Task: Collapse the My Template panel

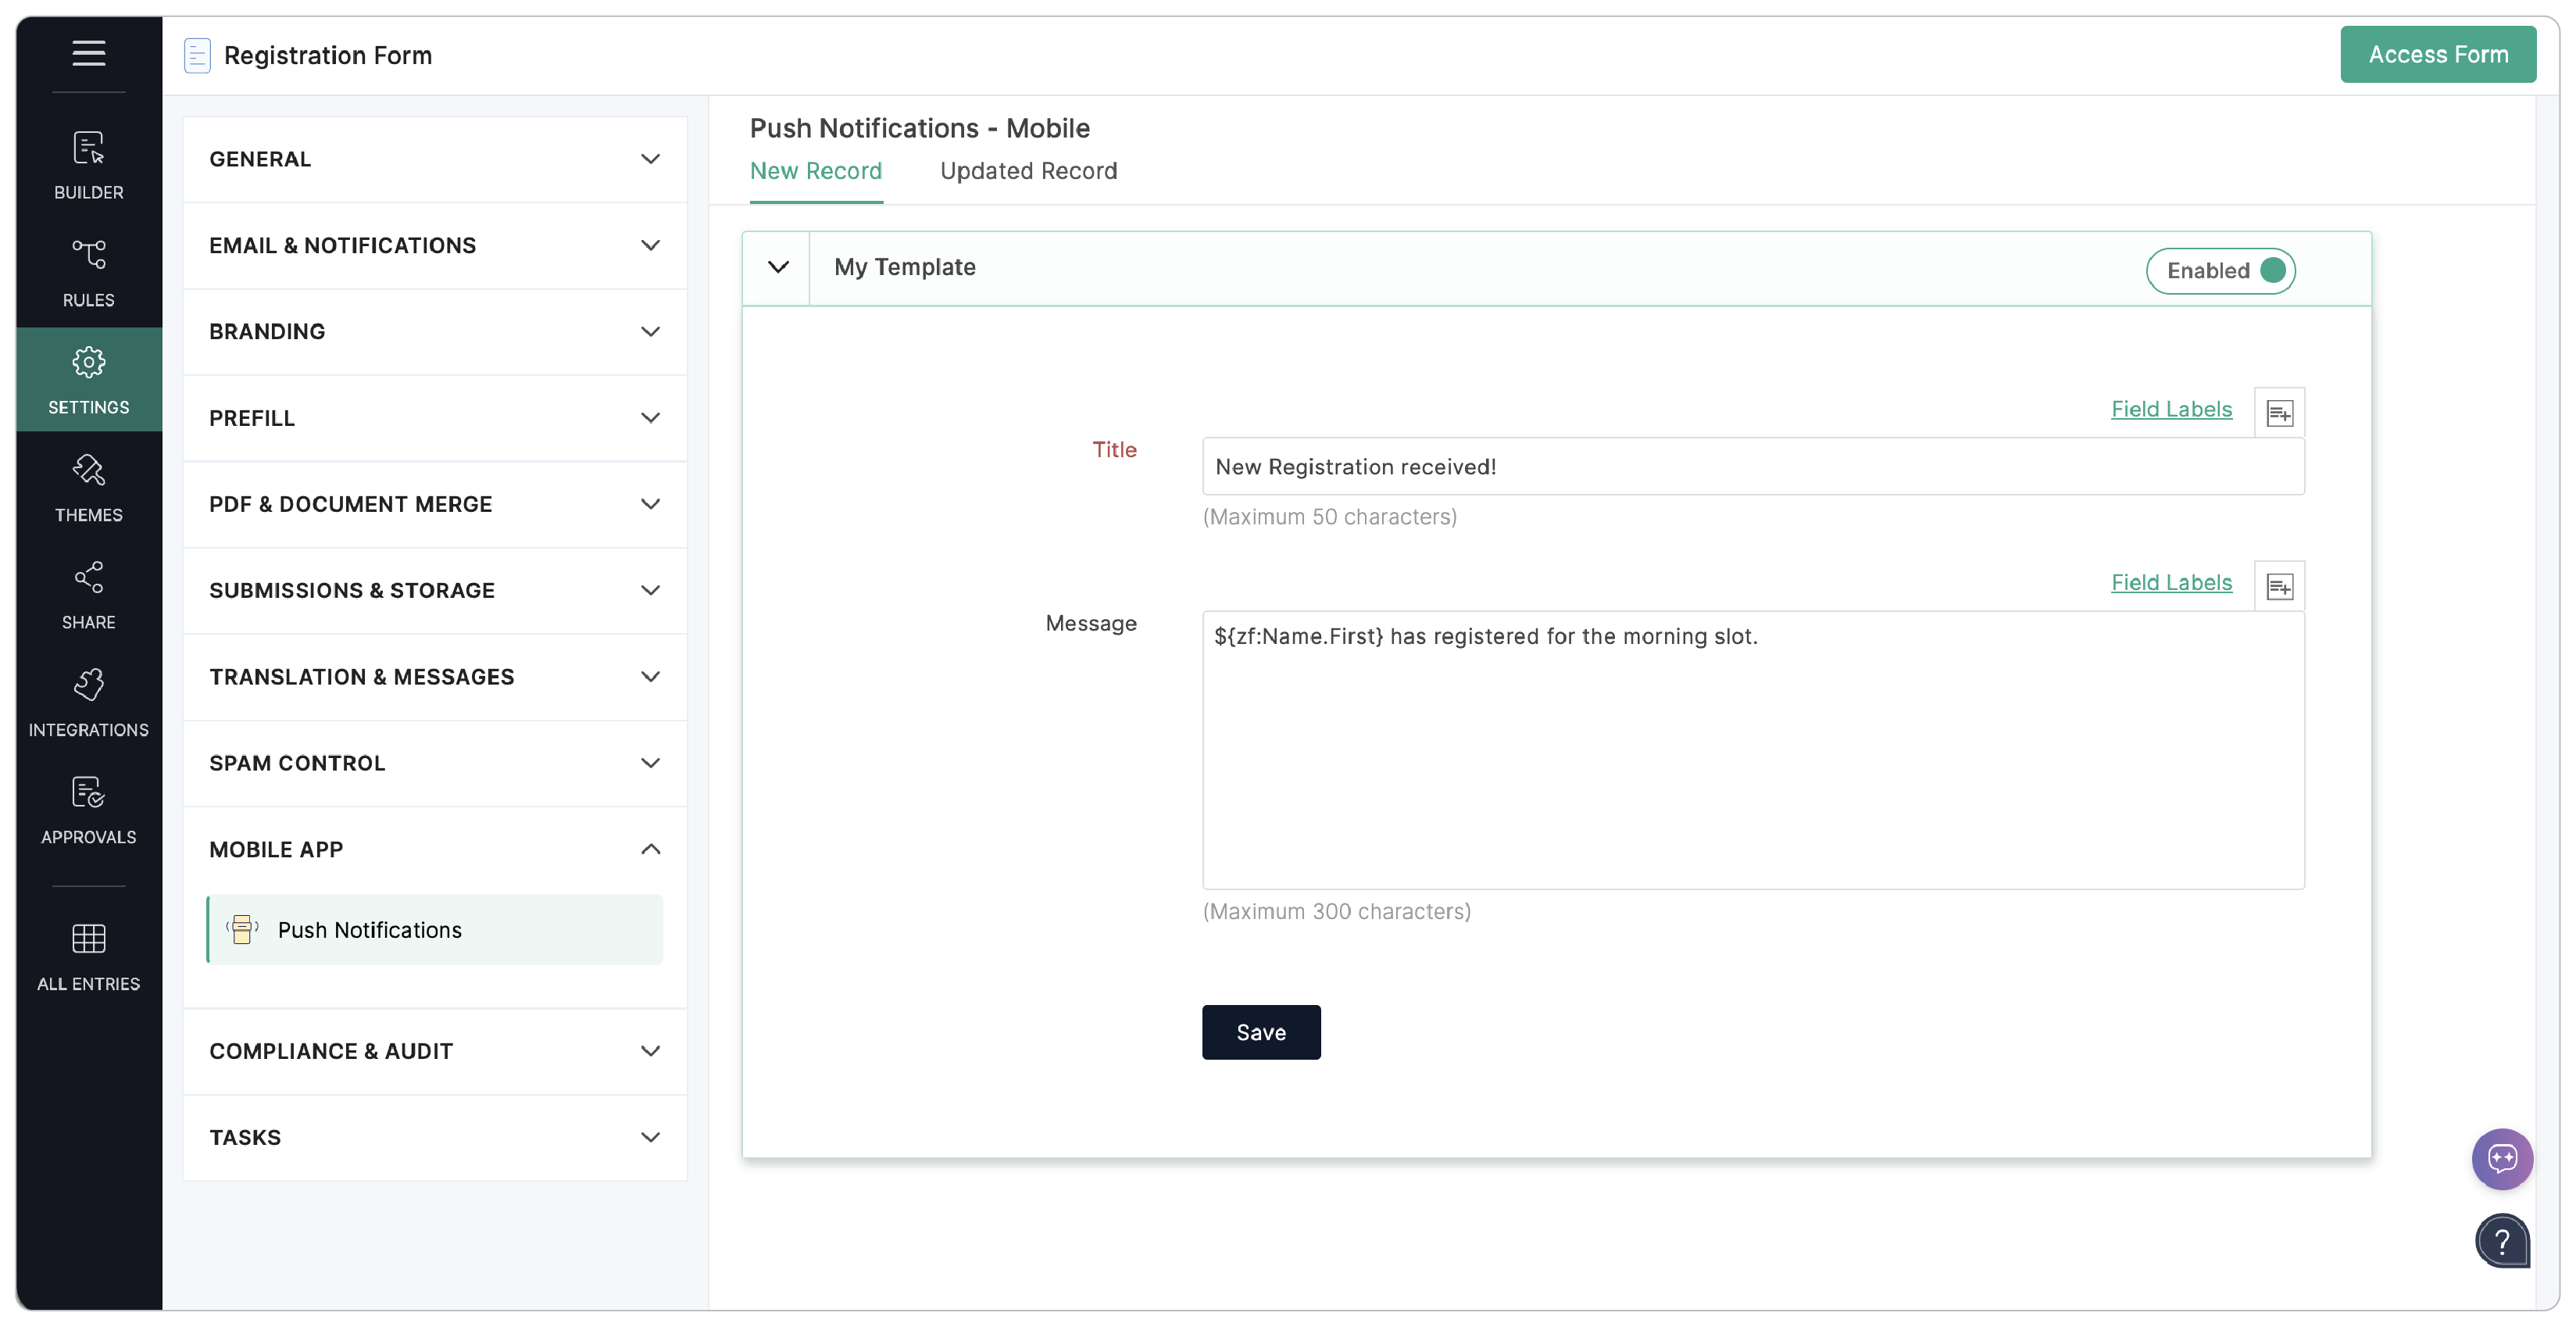Action: (x=778, y=267)
